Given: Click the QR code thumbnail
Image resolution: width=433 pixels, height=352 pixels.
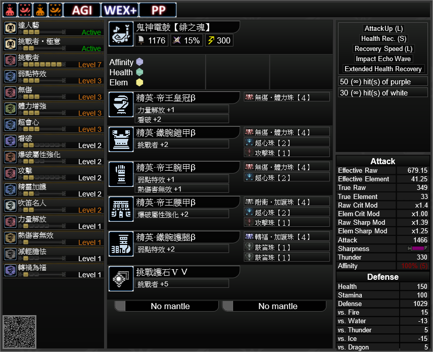Looking at the screenshot, I should click(19, 332).
